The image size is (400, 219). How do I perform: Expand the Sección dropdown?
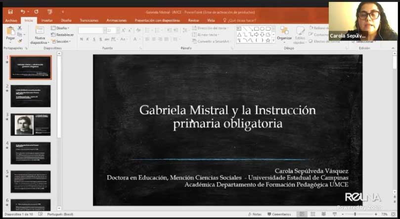click(62, 41)
